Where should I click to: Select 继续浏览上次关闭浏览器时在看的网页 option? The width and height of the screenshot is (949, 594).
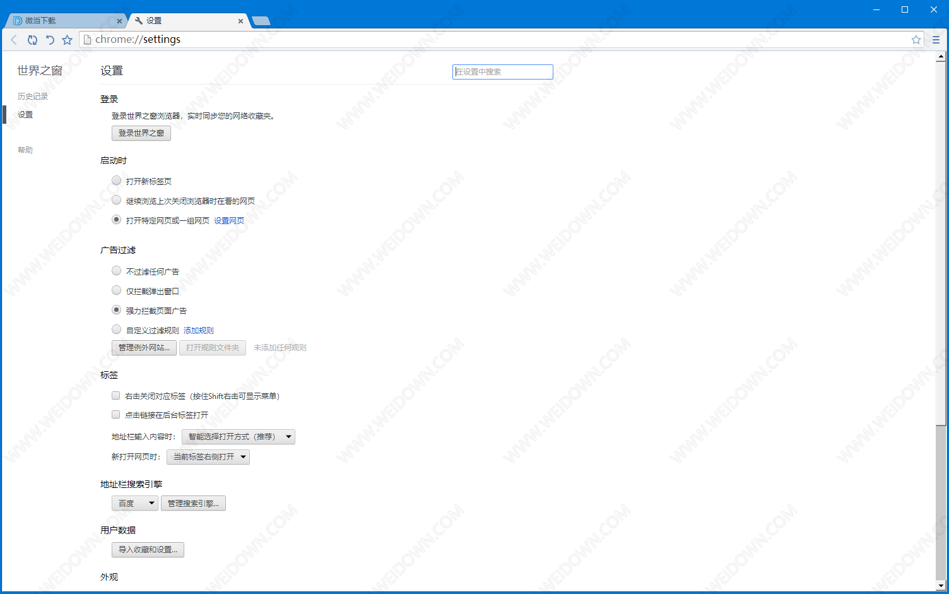[116, 200]
